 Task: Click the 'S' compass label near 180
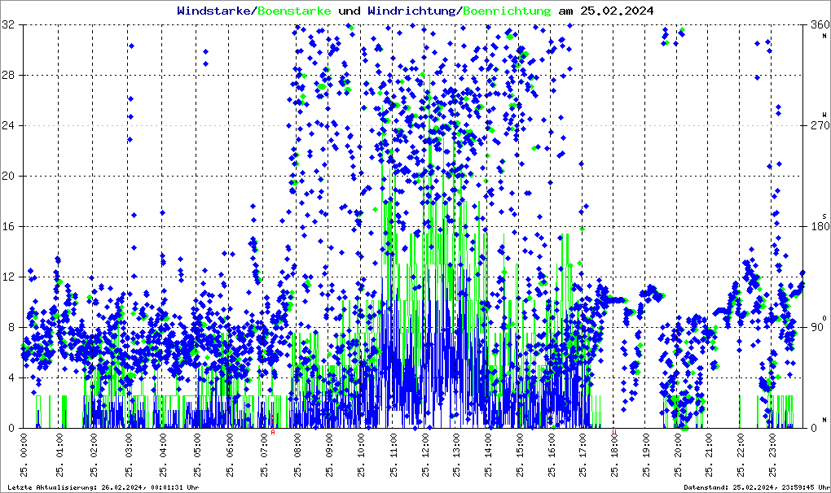pos(824,216)
